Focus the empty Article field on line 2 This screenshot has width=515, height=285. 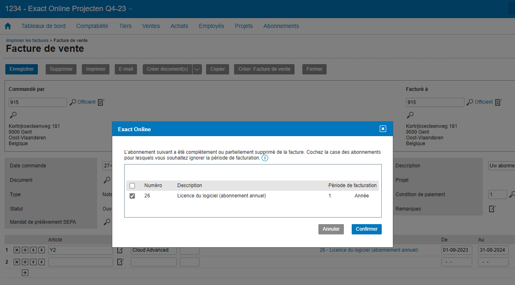point(81,262)
